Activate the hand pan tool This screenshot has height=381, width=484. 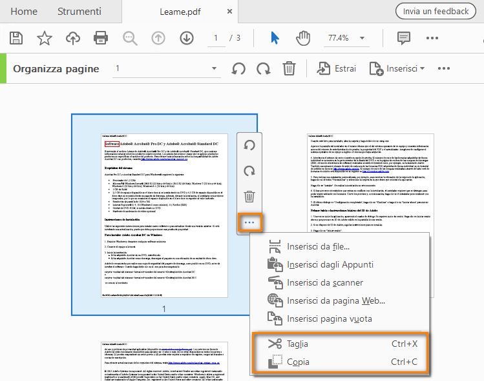[303, 38]
